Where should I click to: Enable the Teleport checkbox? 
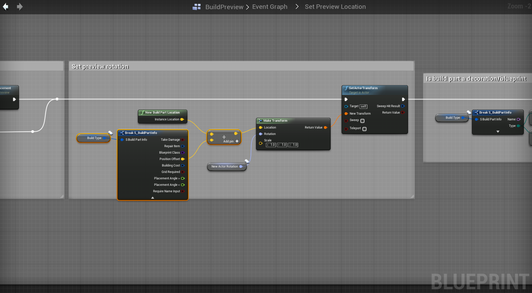pos(364,129)
